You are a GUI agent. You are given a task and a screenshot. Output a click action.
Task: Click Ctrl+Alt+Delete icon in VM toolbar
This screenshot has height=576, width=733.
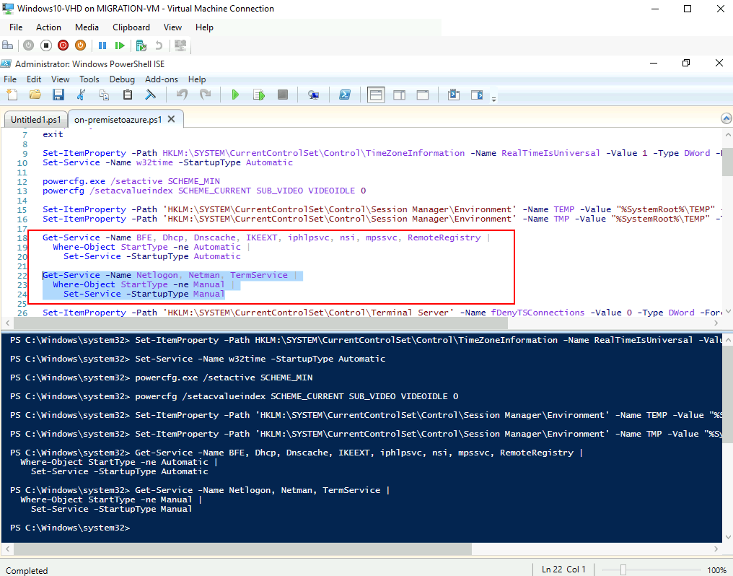7,45
